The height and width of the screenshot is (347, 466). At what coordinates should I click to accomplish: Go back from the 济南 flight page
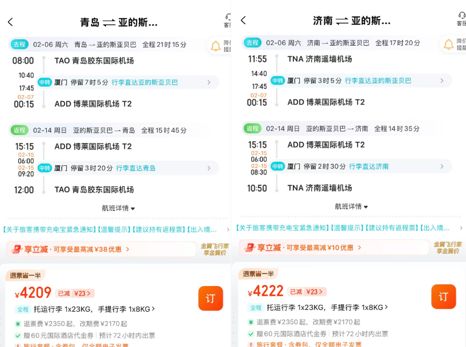pos(243,20)
